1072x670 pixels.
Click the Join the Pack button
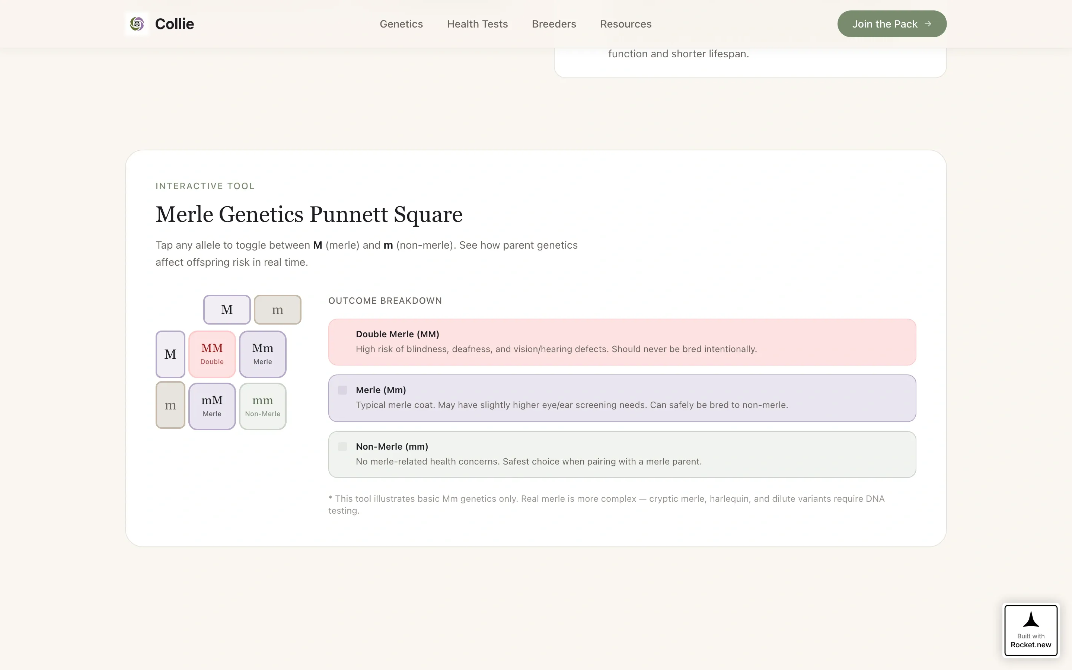(x=892, y=24)
